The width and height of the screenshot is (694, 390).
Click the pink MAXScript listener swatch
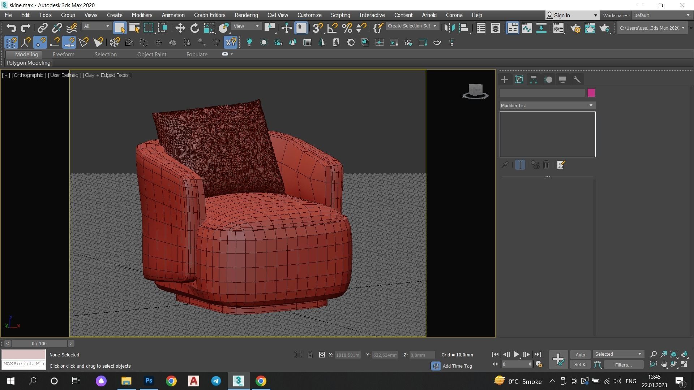click(24, 354)
